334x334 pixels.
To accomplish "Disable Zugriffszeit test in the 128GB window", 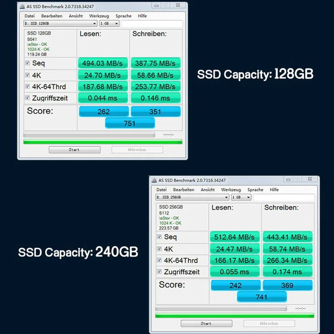I will (28, 98).
